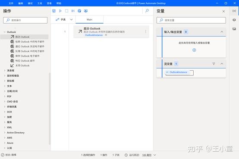The width and height of the screenshot is (239, 159).
Task: Click the plus icon to add input/output variable
Action: coord(194,50)
